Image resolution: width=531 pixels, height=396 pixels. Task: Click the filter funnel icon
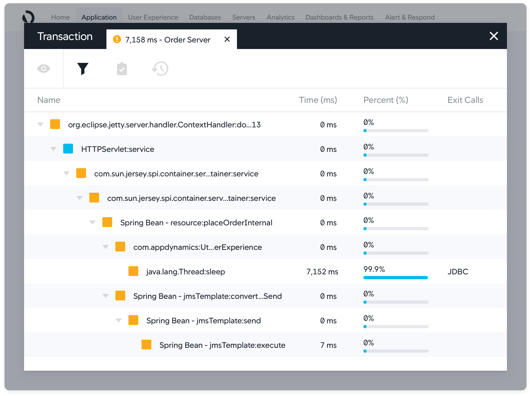tap(83, 69)
